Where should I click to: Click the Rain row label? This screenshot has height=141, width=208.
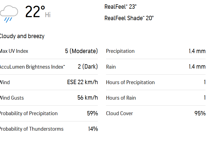pos(111,67)
